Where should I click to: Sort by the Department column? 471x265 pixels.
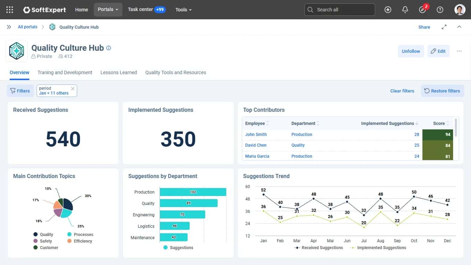(305, 123)
